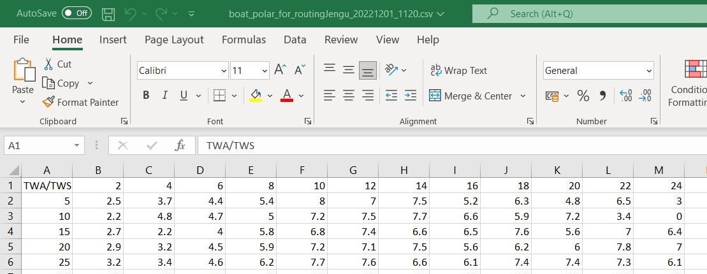The height and width of the screenshot is (274, 707).
Task: Click the Center align icon
Action: point(348,96)
